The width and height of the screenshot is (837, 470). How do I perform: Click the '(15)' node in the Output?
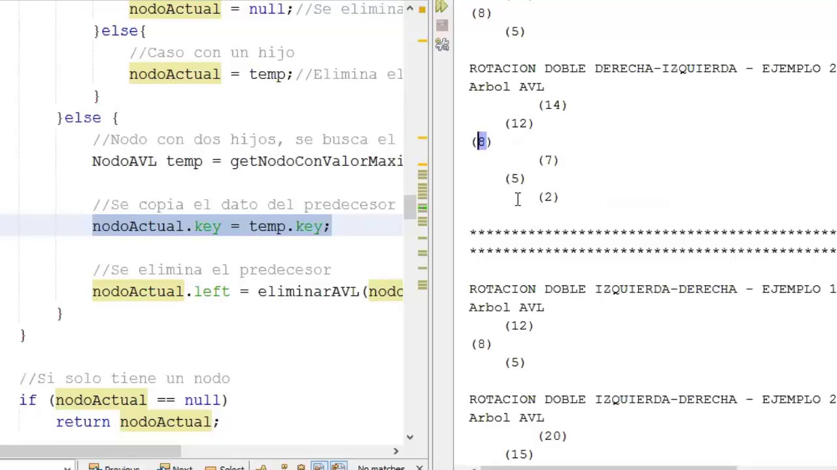coord(519,454)
